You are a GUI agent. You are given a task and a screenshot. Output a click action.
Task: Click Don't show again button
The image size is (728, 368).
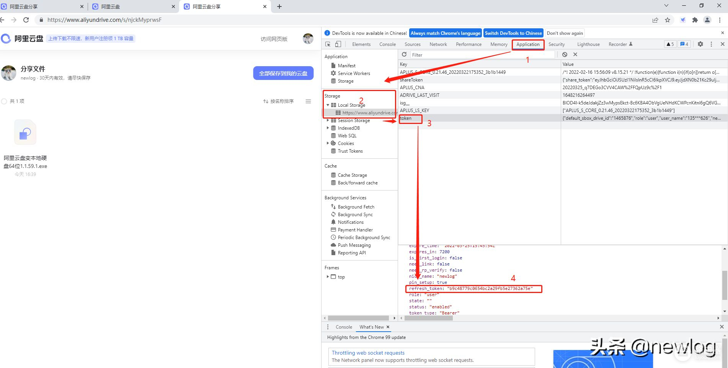click(x=565, y=33)
